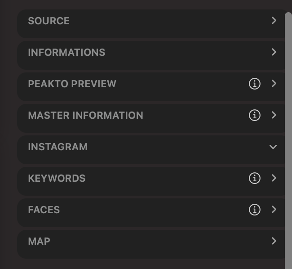Expand the Map section chevron
The height and width of the screenshot is (269, 292).
pyautogui.click(x=274, y=241)
